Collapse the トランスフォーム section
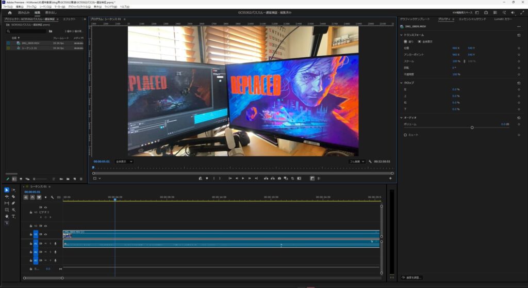The image size is (528, 288). click(x=402, y=35)
